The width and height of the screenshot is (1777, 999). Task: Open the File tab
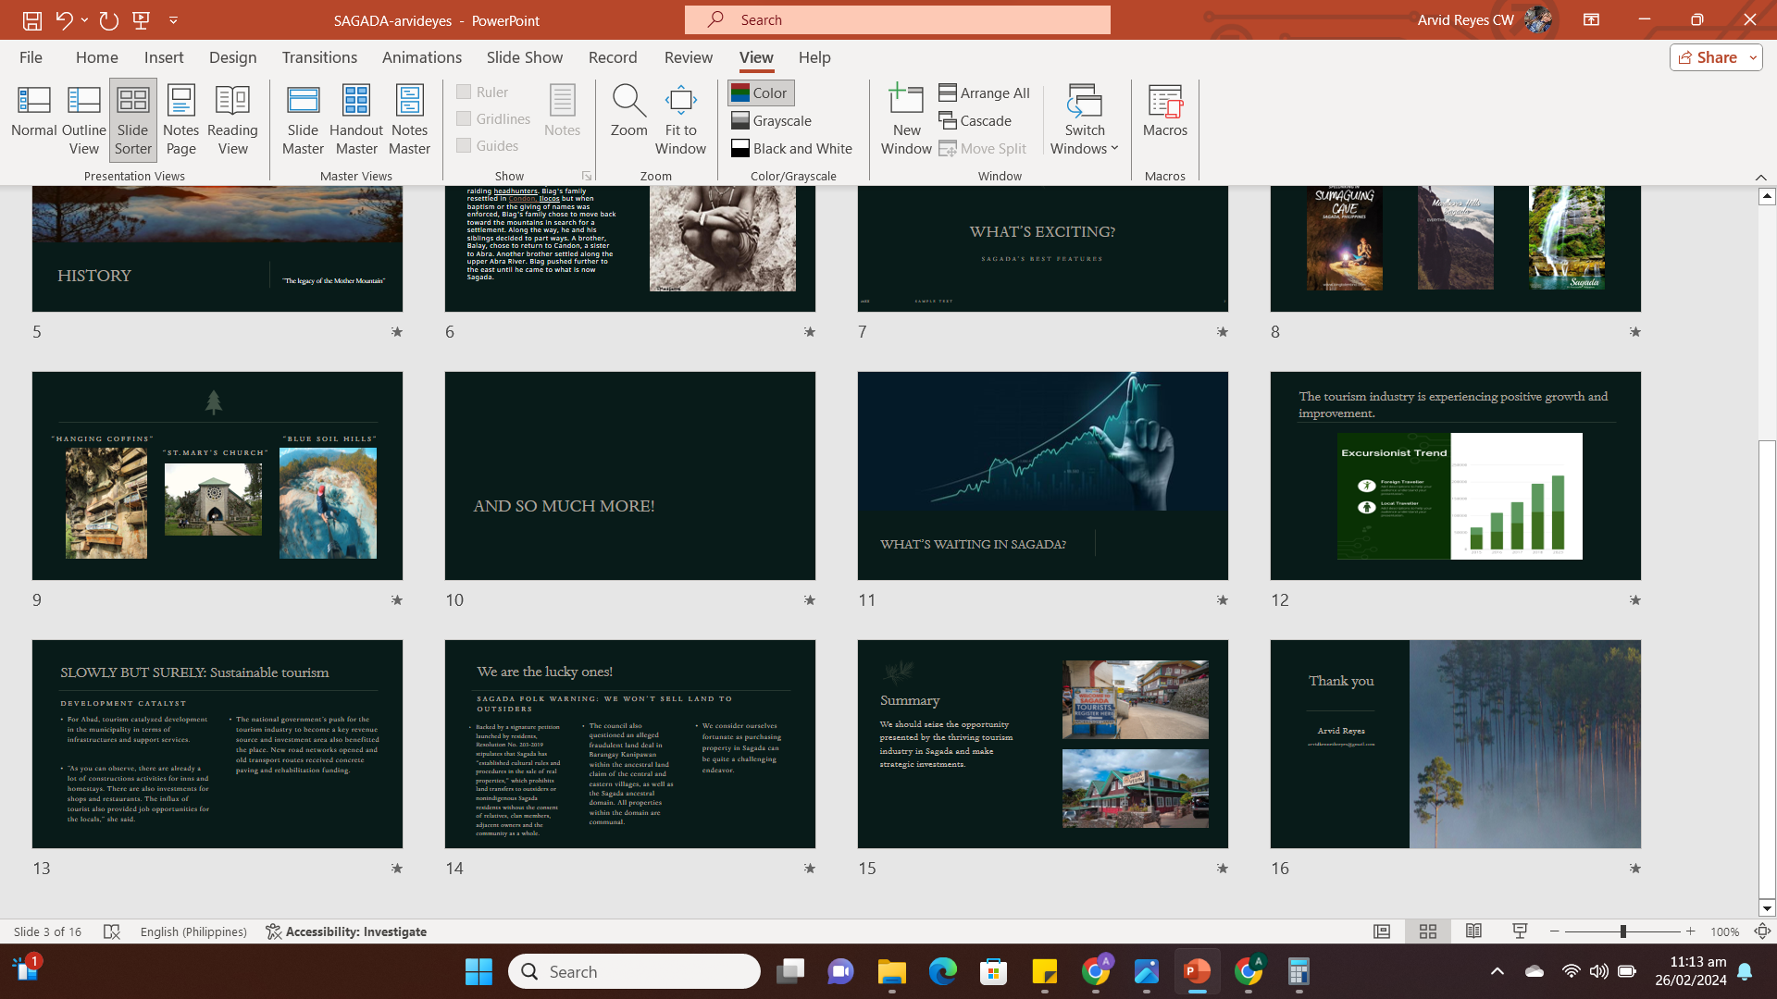[31, 57]
